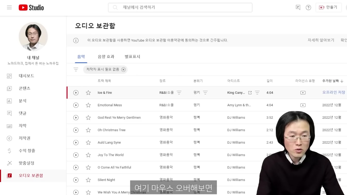Click the info icon in terms banner
The width and height of the screenshot is (347, 195).
(76, 40)
